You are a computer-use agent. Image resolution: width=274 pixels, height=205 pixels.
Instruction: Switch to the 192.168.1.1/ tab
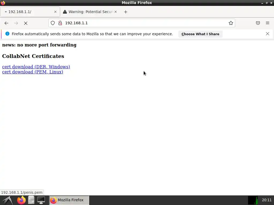[30, 12]
